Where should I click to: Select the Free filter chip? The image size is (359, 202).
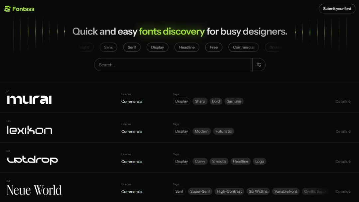214,47
